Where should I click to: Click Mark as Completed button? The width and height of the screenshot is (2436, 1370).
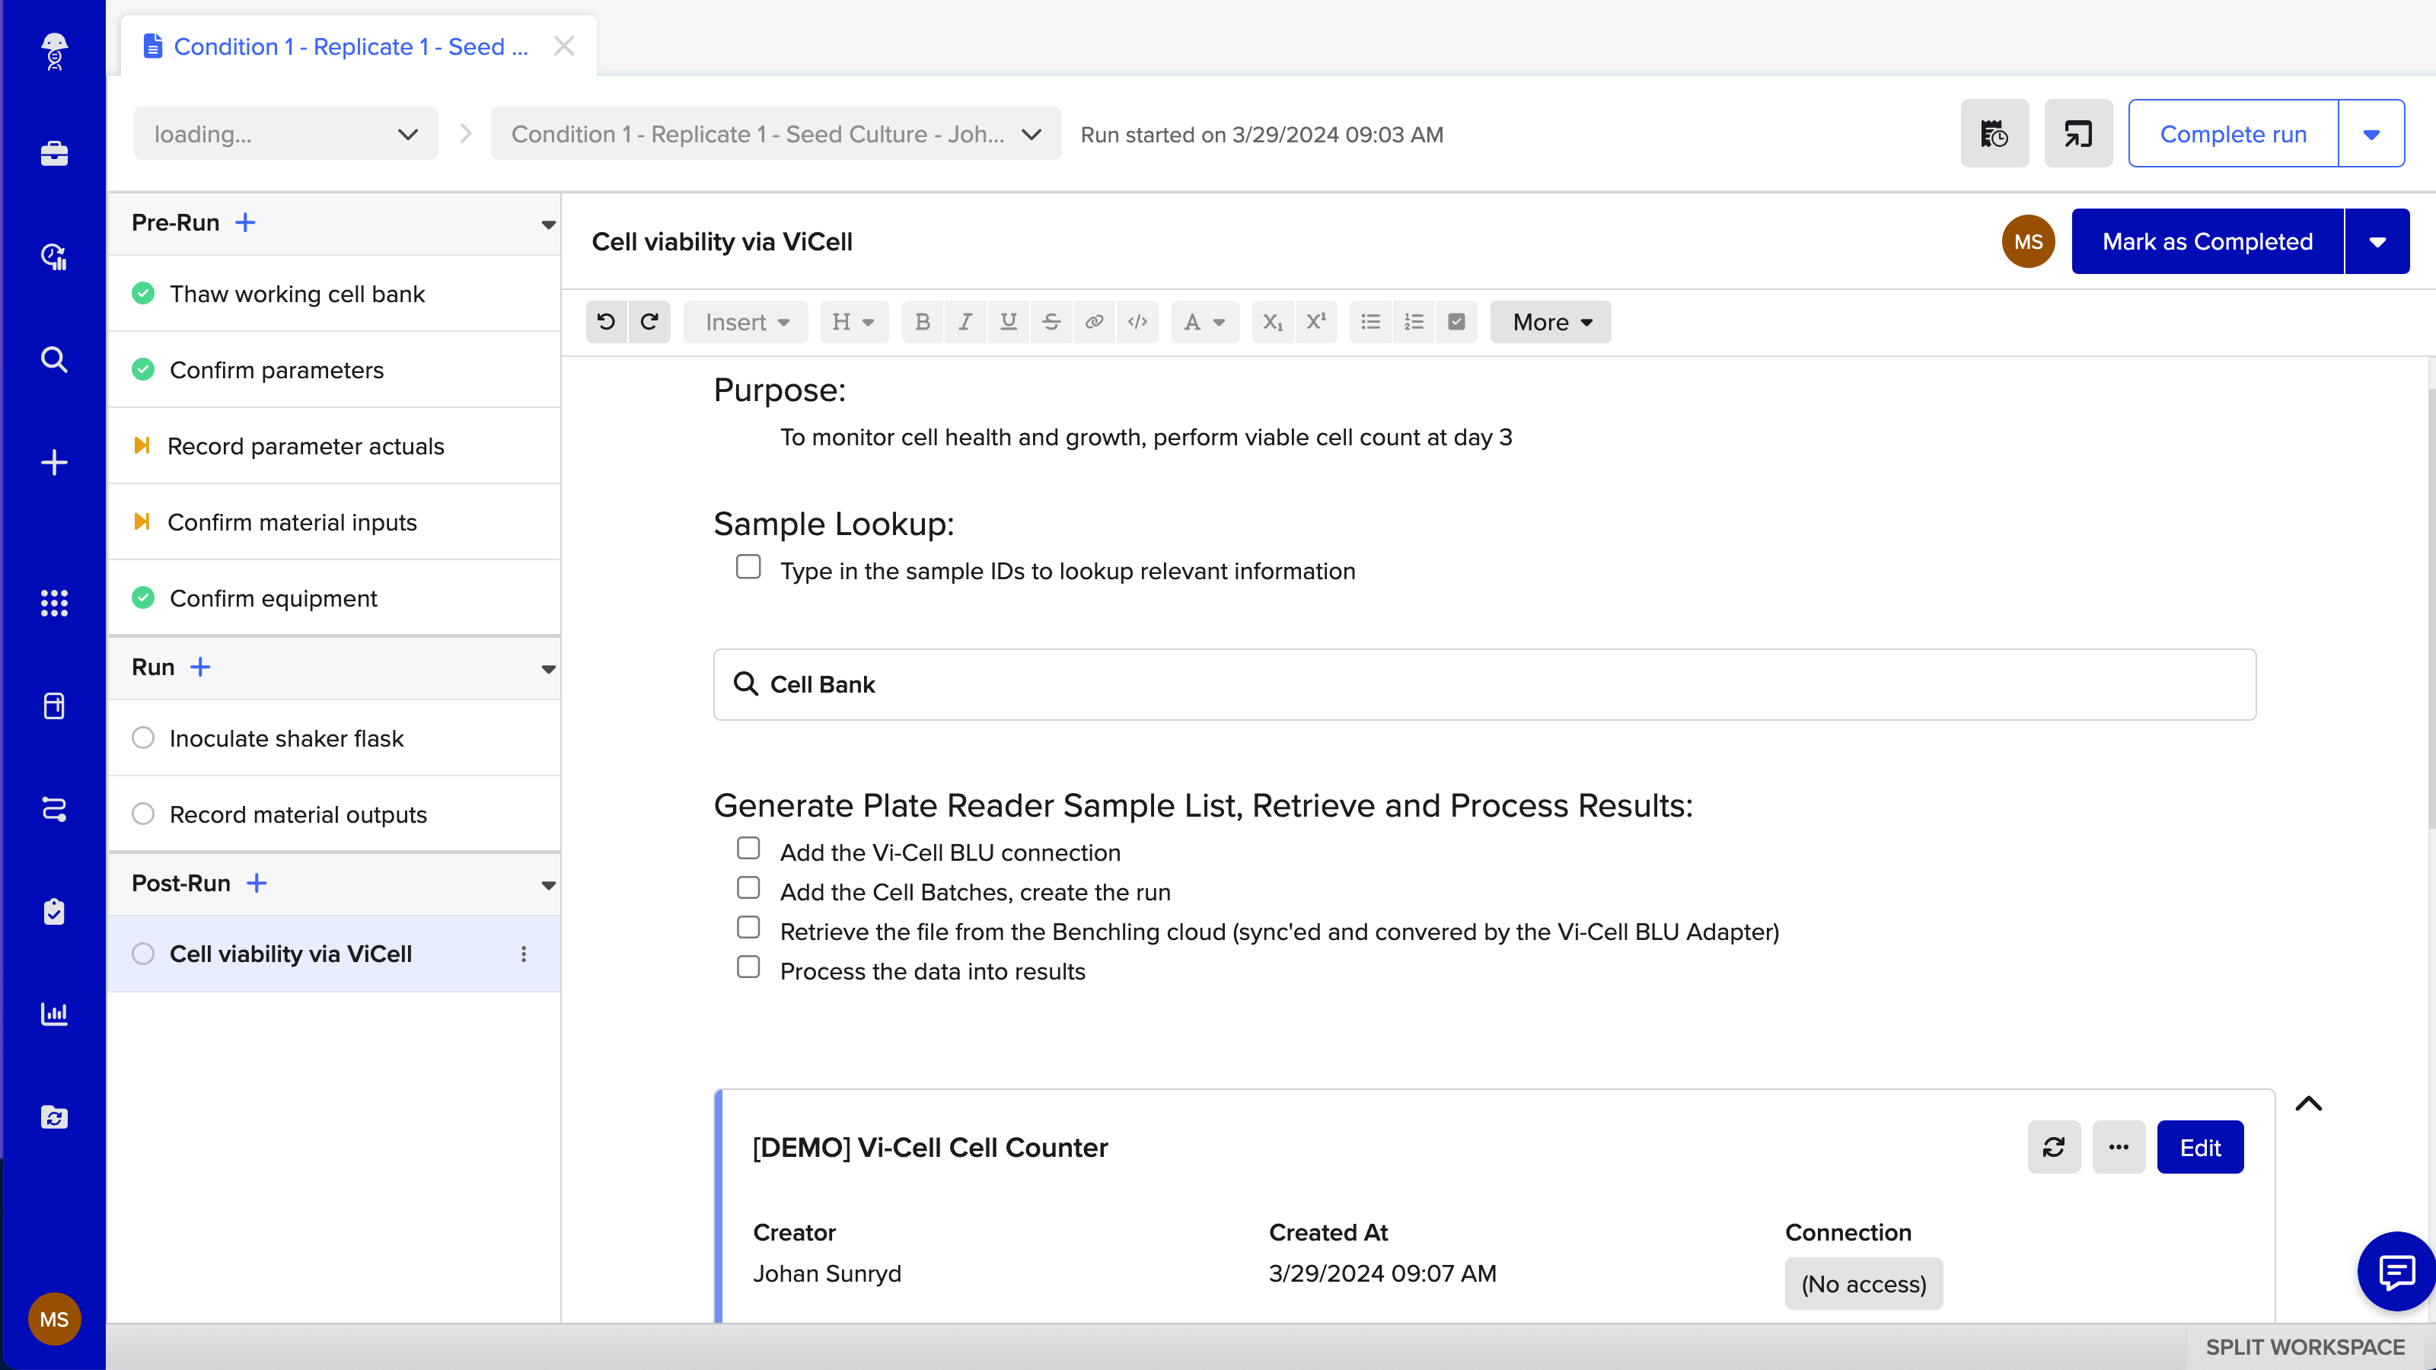coord(2207,241)
